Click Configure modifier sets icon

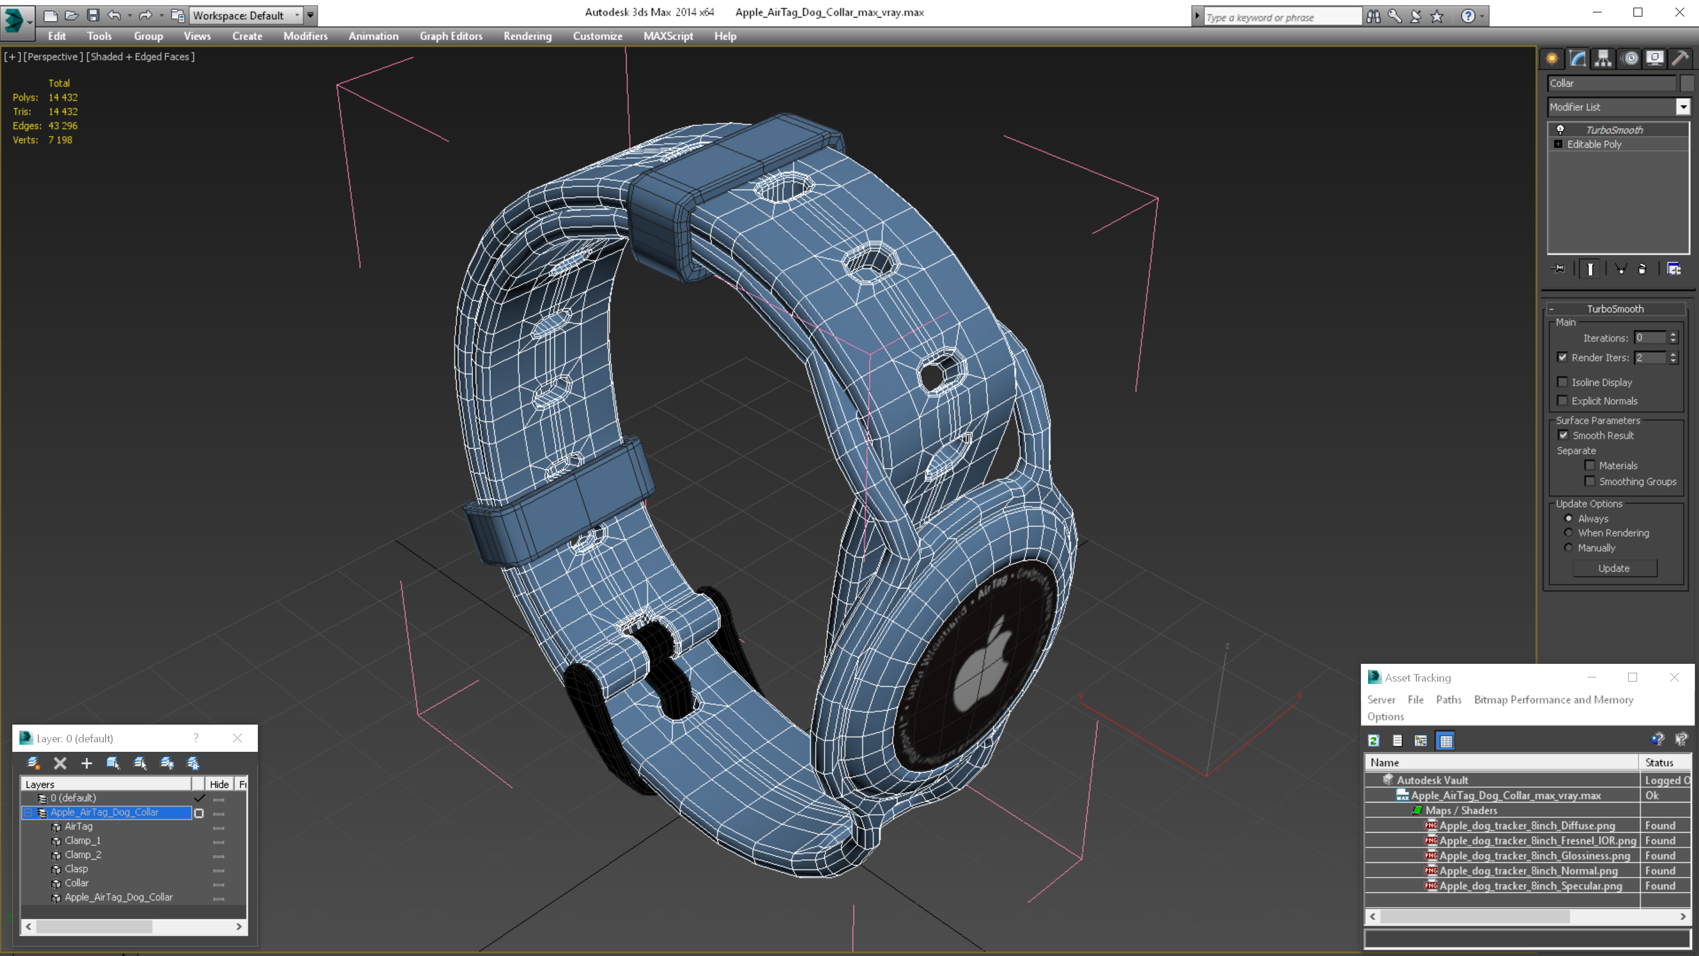[x=1674, y=269]
